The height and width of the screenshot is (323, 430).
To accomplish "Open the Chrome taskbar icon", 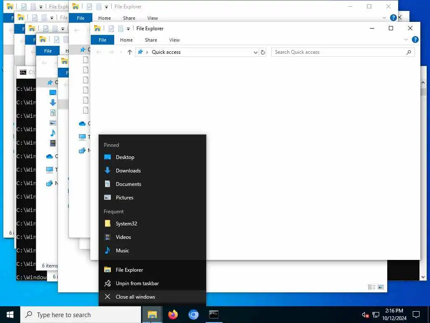I will coord(193,315).
